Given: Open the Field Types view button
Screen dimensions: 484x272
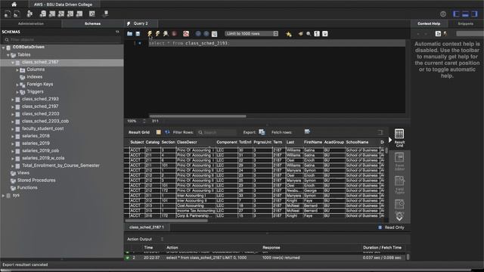Looking at the screenshot, I should 399,185.
